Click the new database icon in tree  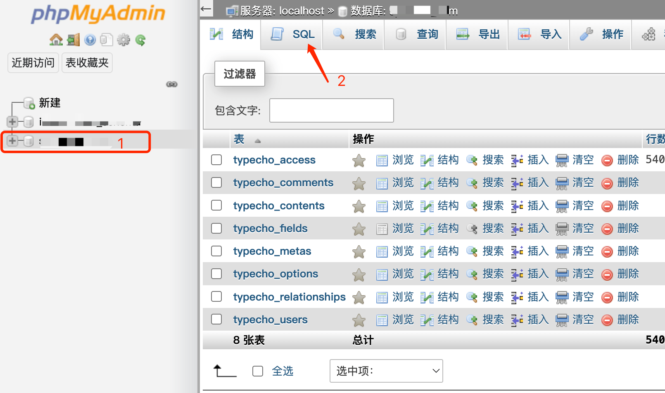[x=29, y=103]
